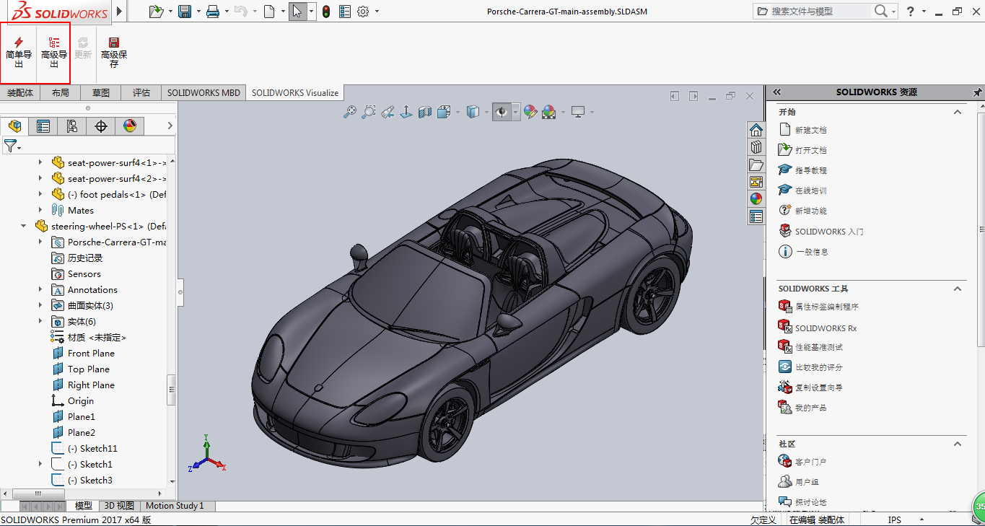Click the Rebuild traffic light icon
The width and height of the screenshot is (985, 526).
[326, 12]
